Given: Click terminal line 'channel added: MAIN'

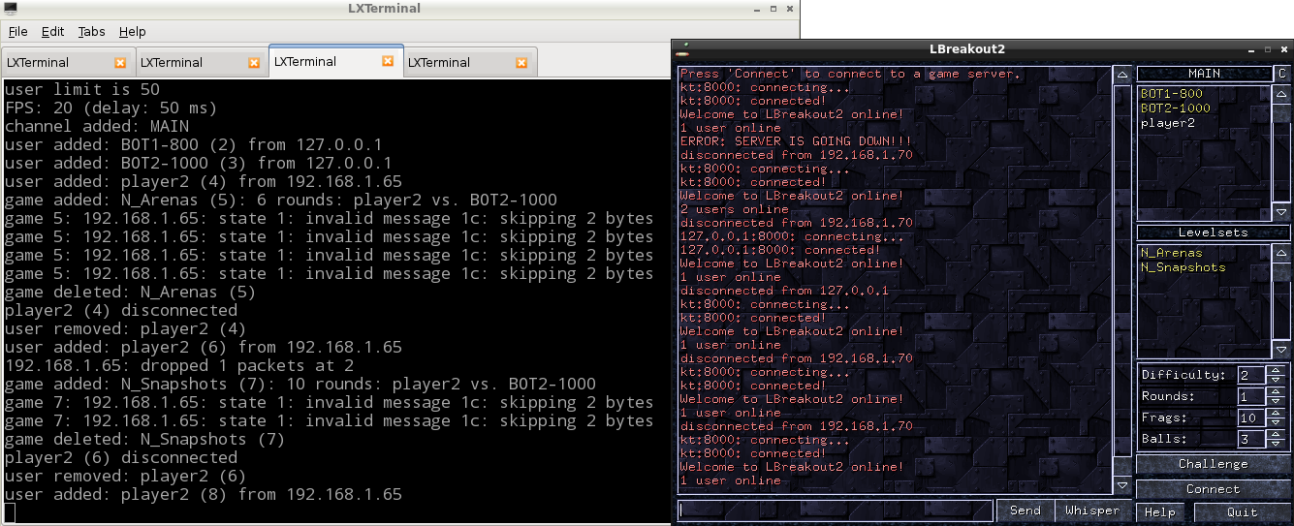Looking at the screenshot, I should 97,126.
